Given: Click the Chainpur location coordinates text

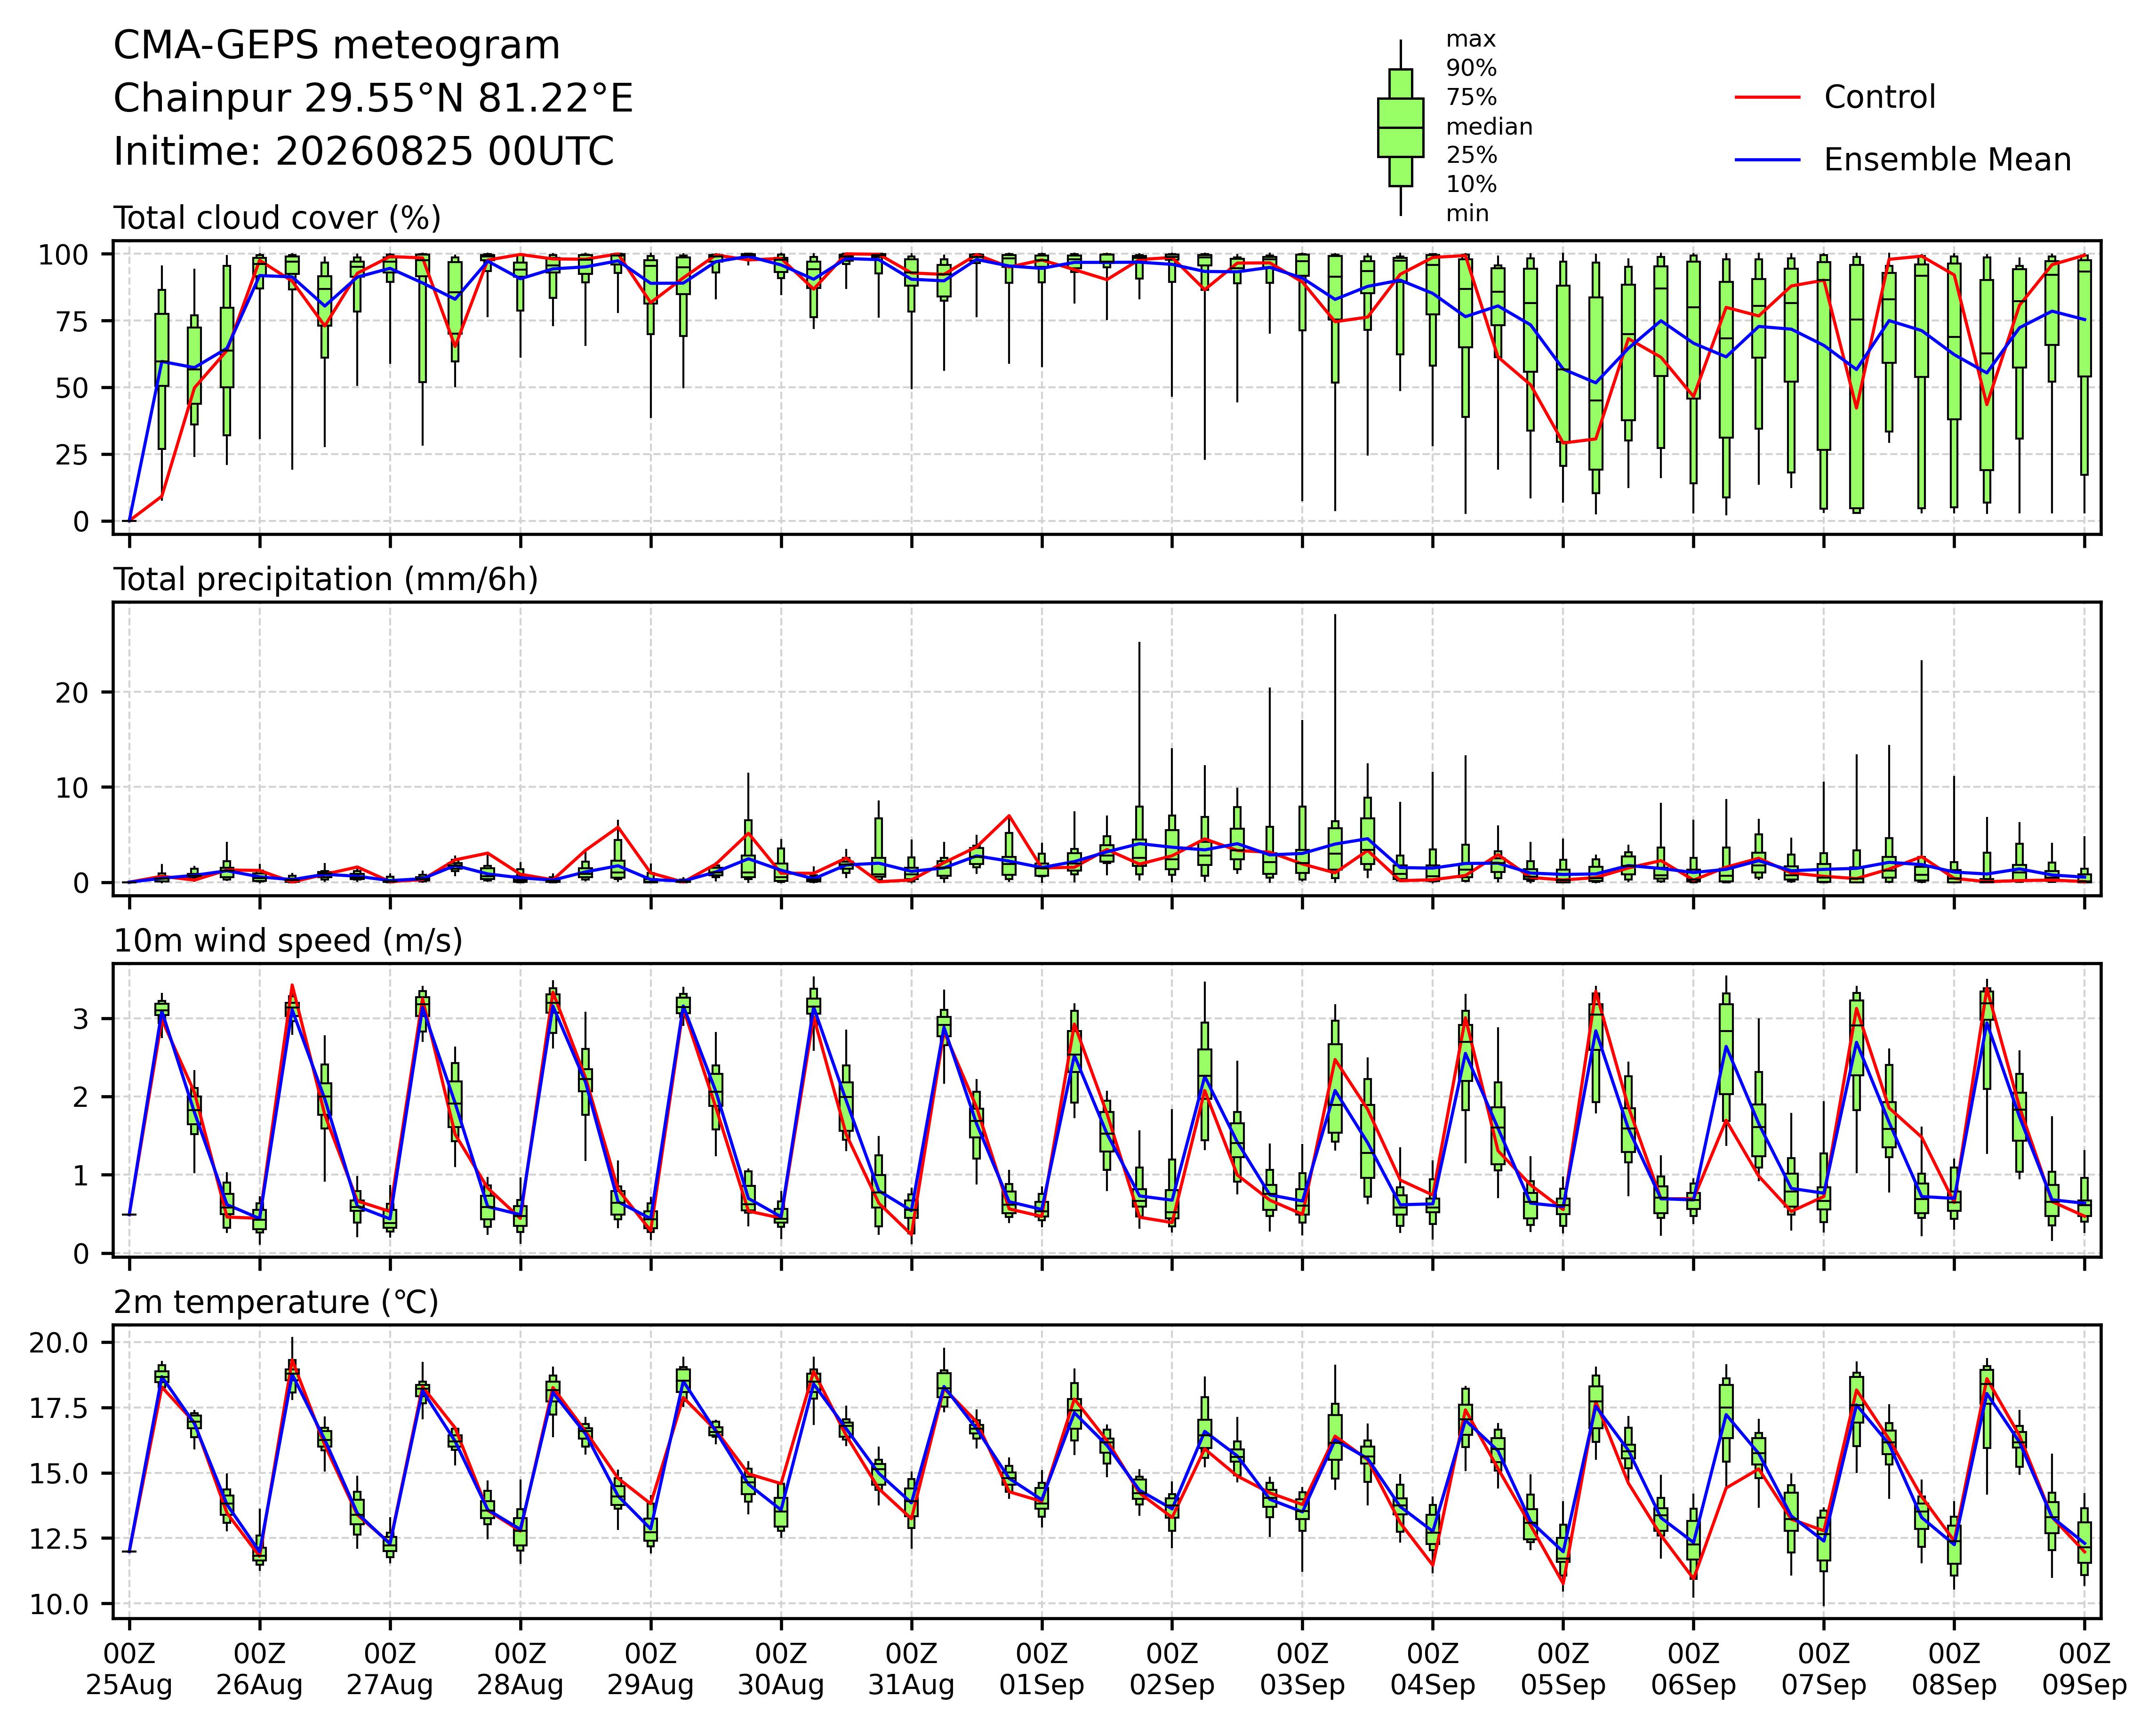Looking at the screenshot, I should (373, 99).
